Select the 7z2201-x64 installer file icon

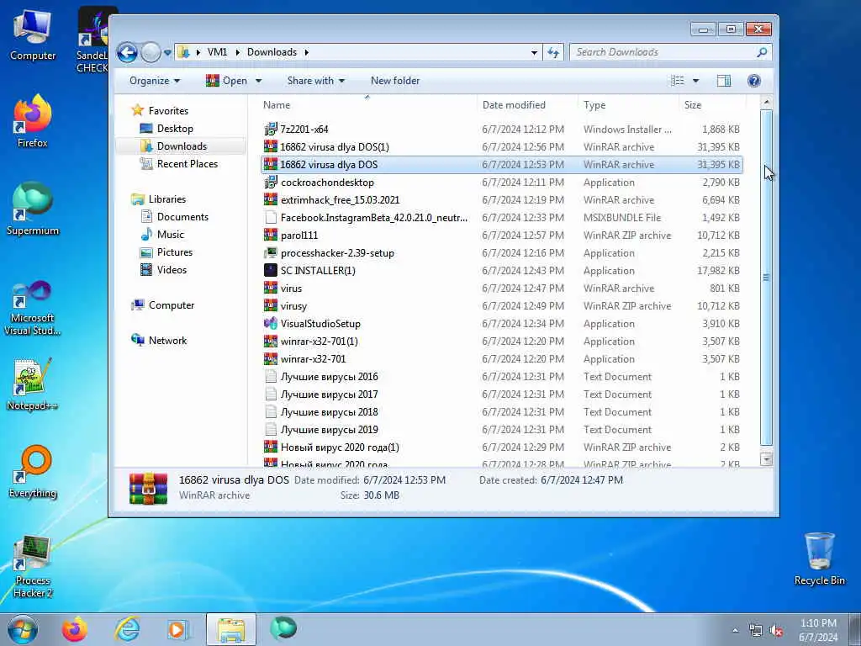point(271,129)
